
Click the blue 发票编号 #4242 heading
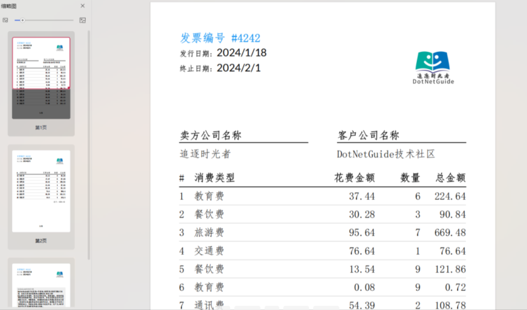[x=221, y=38]
